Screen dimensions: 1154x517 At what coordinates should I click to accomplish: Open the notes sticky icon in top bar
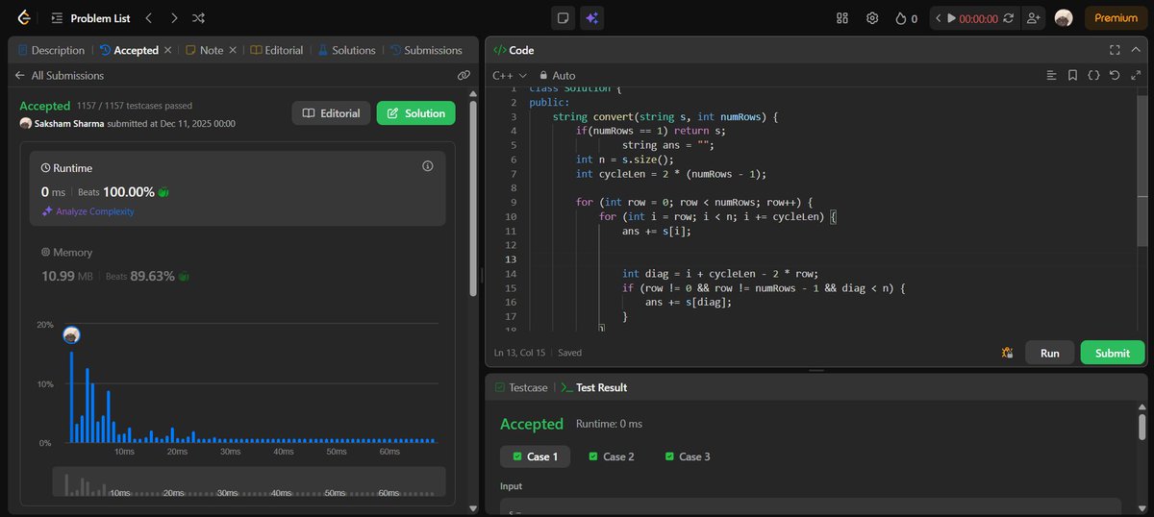point(564,17)
